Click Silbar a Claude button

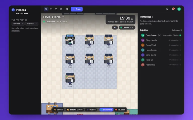[75, 110]
